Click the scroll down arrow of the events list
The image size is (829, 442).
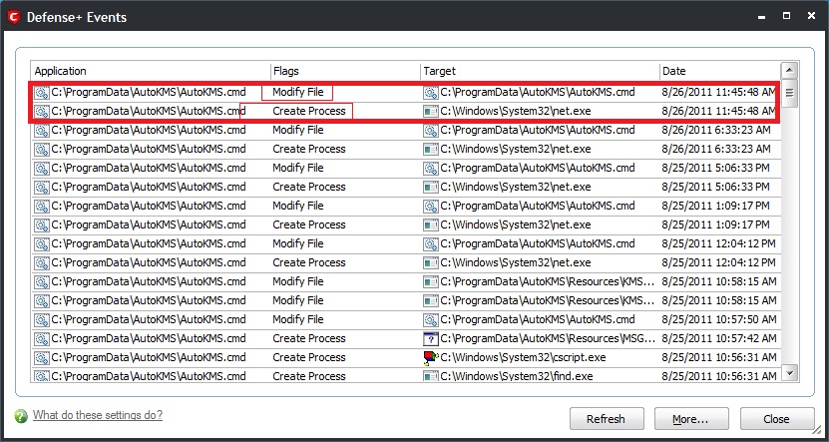coord(789,373)
